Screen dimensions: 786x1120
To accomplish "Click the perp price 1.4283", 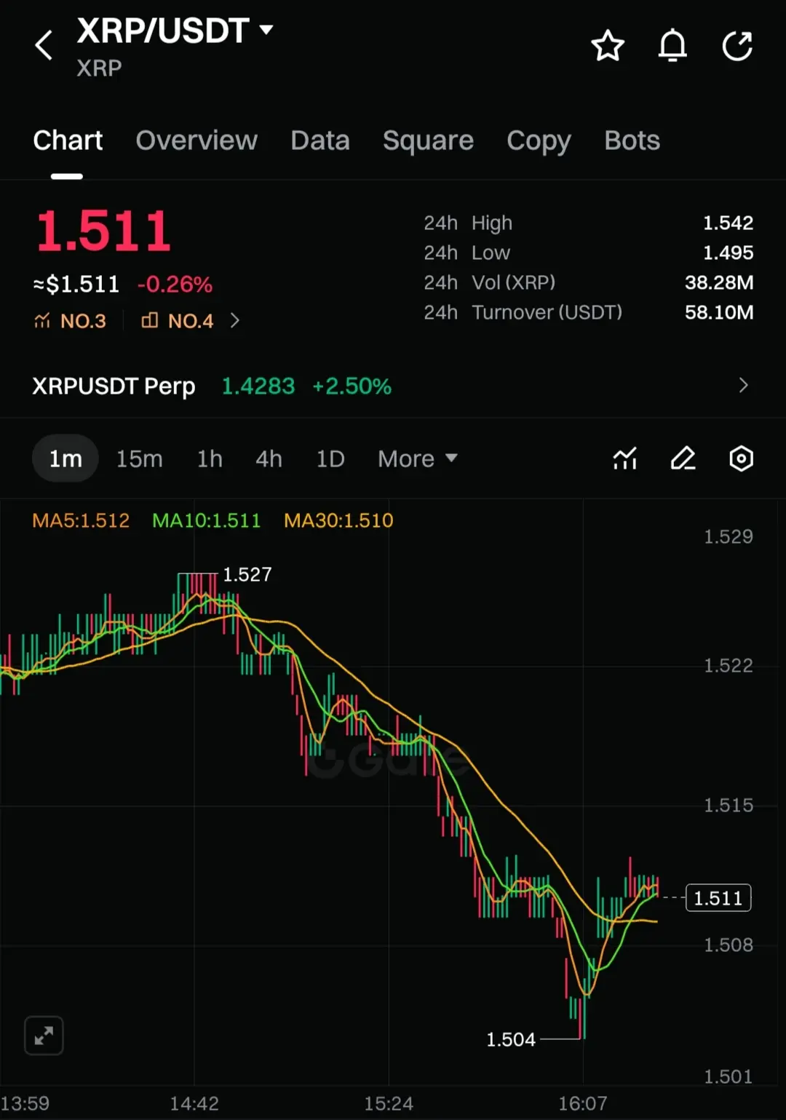I will point(258,386).
